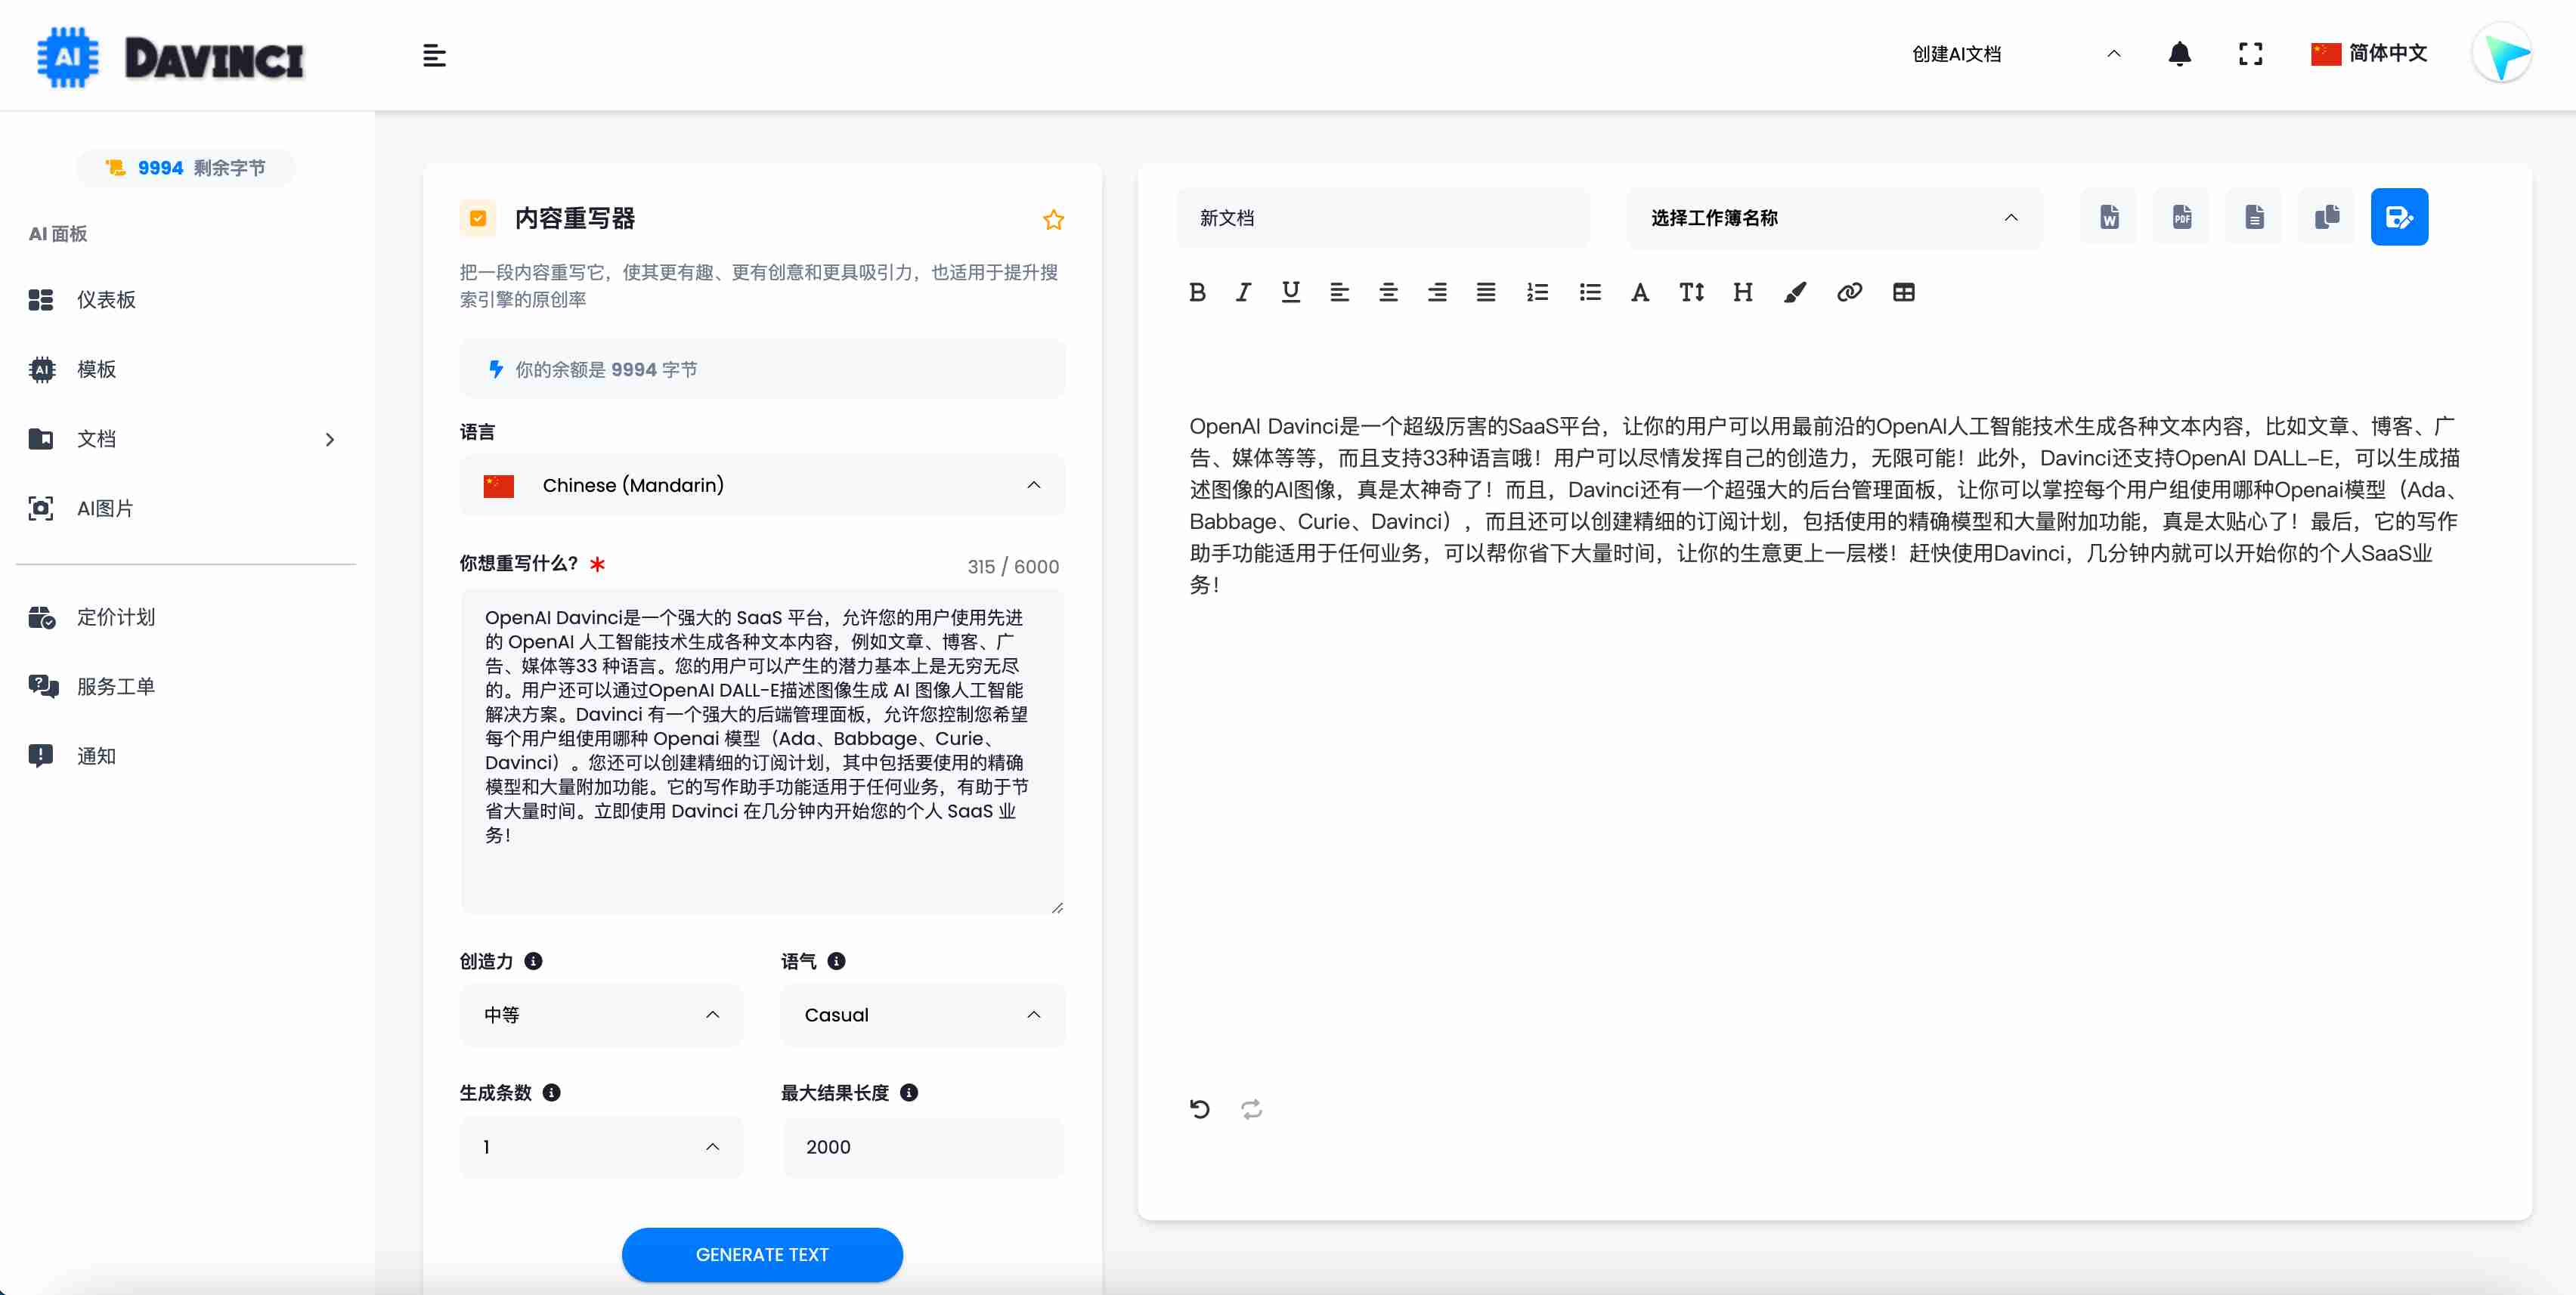Show 创造力 info tooltip icon

[533, 961]
